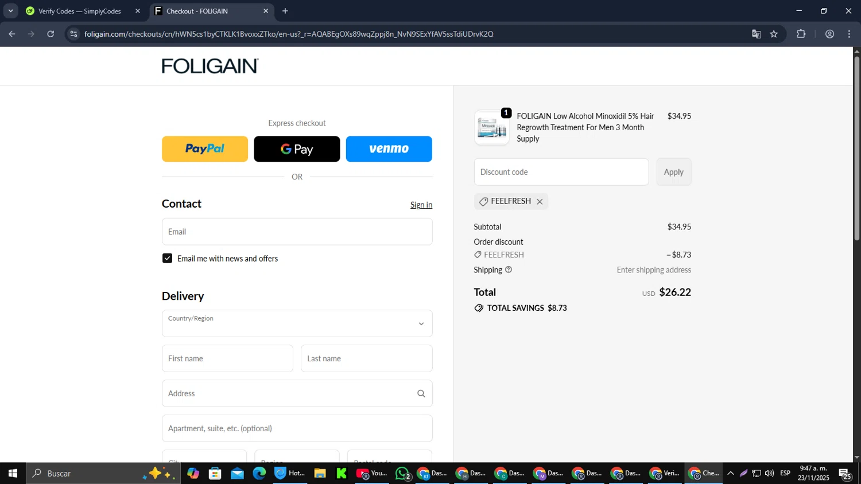Open the green K app in taskbar

click(342, 473)
